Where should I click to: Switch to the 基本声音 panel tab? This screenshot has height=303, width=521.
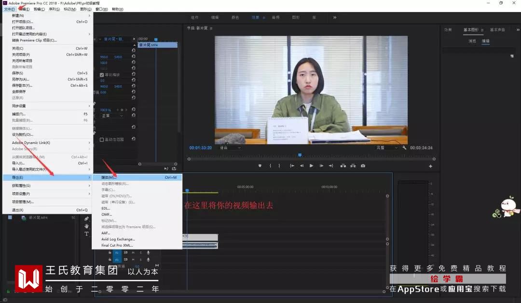(497, 30)
